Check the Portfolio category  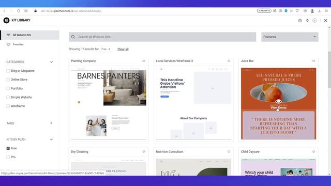8,88
